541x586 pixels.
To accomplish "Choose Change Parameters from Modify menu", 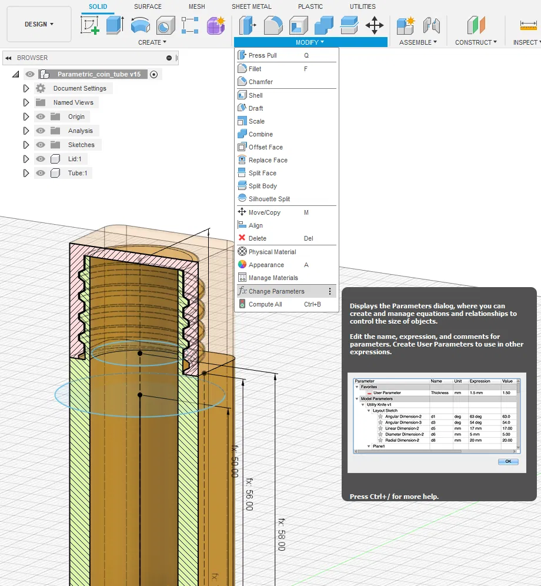I will click(x=276, y=291).
